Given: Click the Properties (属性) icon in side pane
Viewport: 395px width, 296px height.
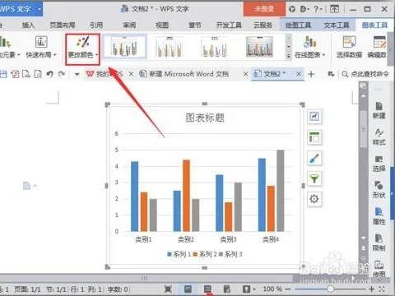Looking at the screenshot, I should (x=379, y=212).
